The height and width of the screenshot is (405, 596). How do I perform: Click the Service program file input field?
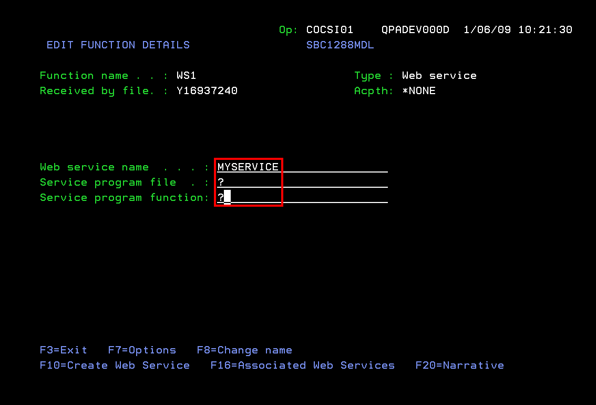302,182
